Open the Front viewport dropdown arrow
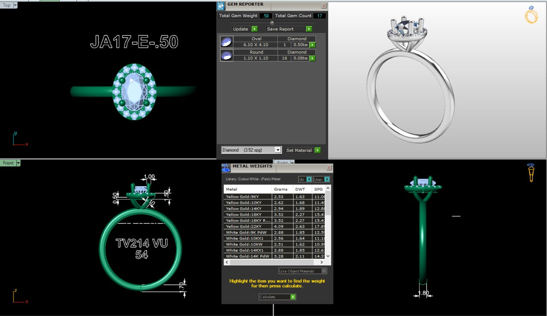Image resolution: width=547 pixels, height=316 pixels. click(x=18, y=163)
